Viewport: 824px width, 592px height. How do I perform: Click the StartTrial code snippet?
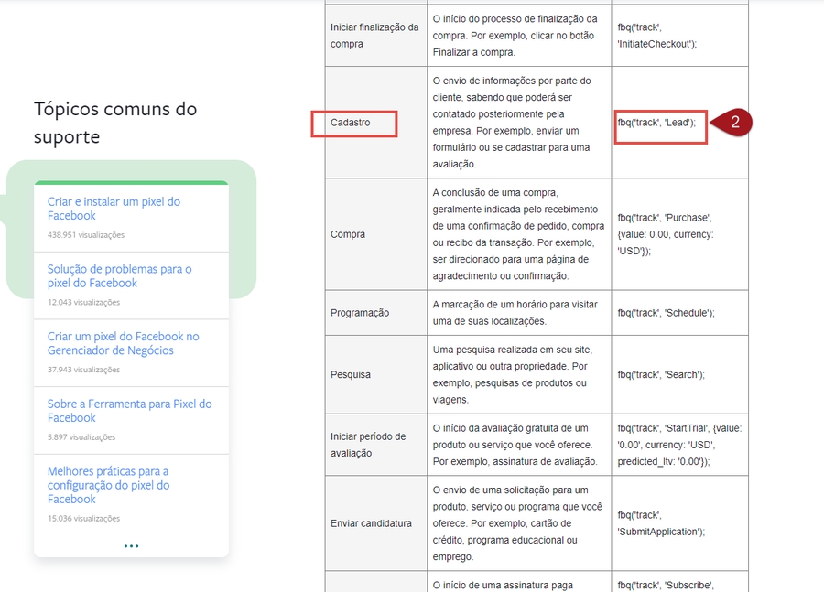[677, 445]
